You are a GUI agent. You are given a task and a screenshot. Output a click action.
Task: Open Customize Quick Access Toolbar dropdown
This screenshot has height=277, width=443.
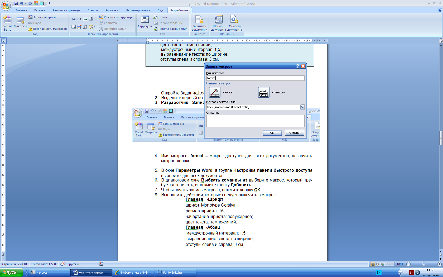click(x=49, y=3)
